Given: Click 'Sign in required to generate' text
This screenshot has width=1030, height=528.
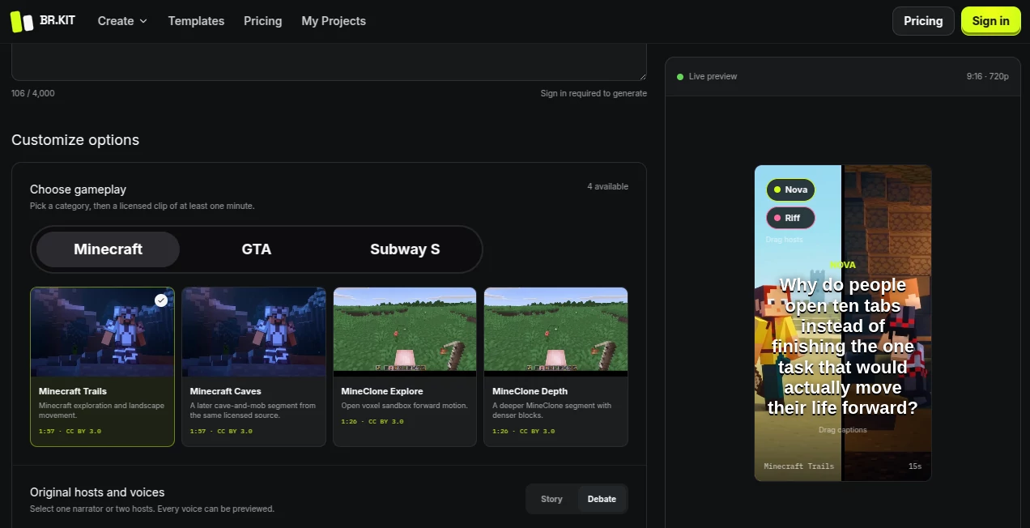Looking at the screenshot, I should (x=594, y=93).
